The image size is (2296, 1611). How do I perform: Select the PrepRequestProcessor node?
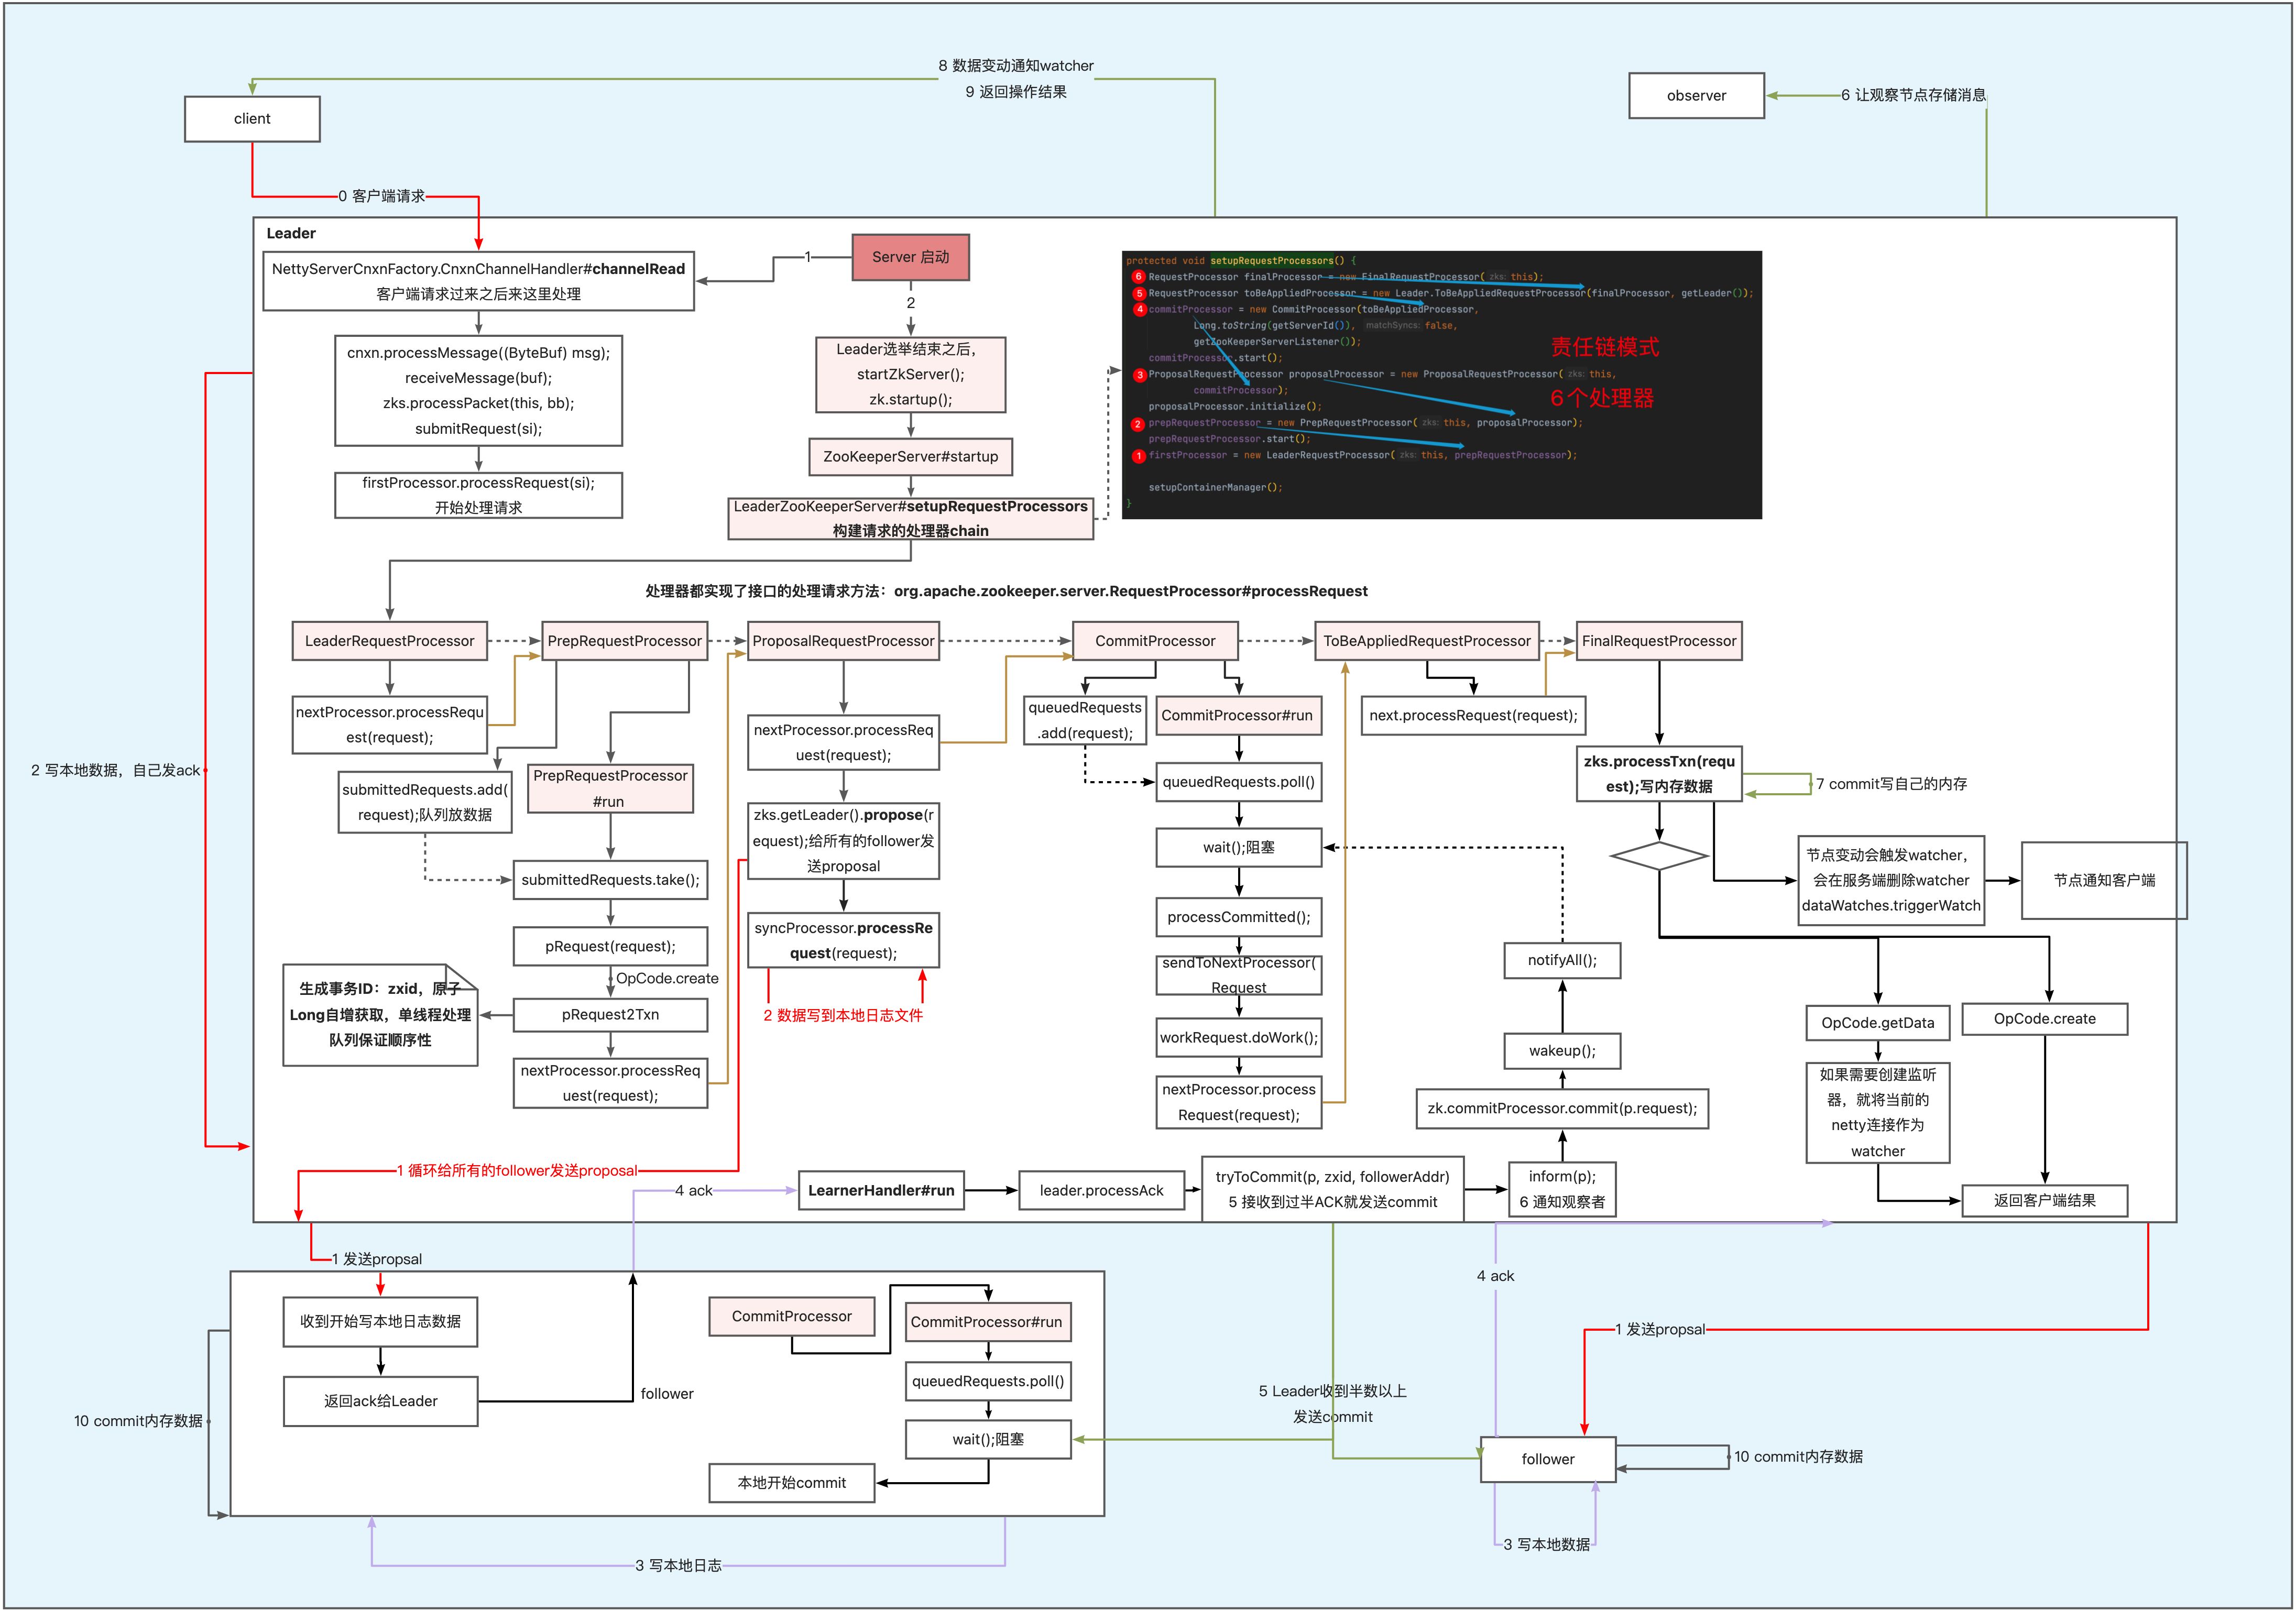(624, 641)
